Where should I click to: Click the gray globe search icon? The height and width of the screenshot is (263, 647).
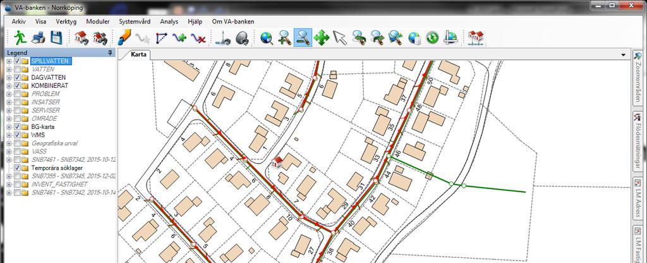(242, 39)
